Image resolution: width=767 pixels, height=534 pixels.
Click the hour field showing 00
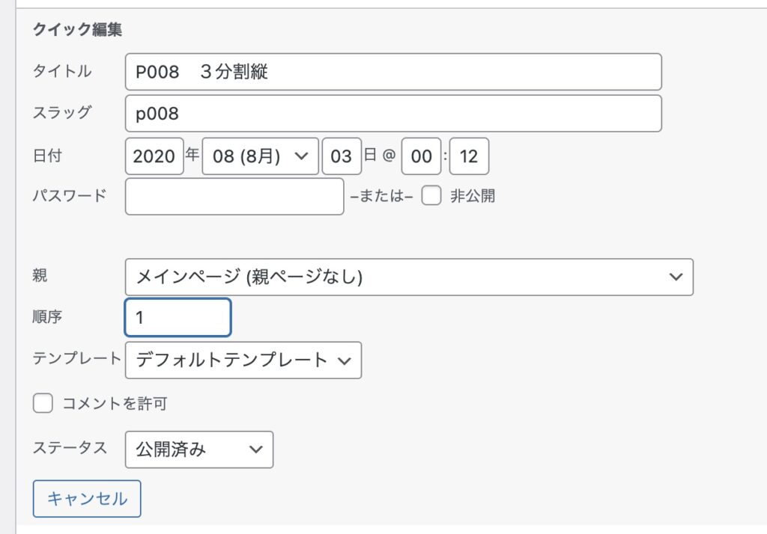[422, 156]
